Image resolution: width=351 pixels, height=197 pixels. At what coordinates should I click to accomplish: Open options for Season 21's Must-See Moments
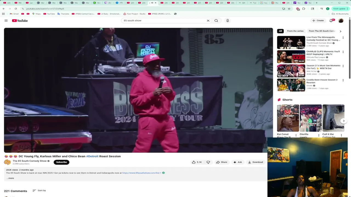(343, 66)
